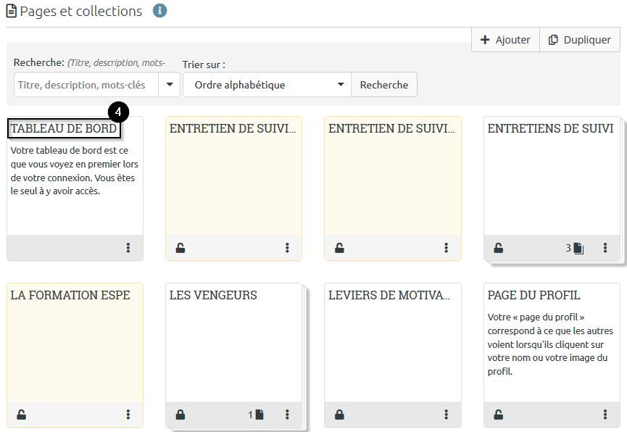Expand the search field filter dropdown arrow
The image size is (627, 432).
point(170,85)
